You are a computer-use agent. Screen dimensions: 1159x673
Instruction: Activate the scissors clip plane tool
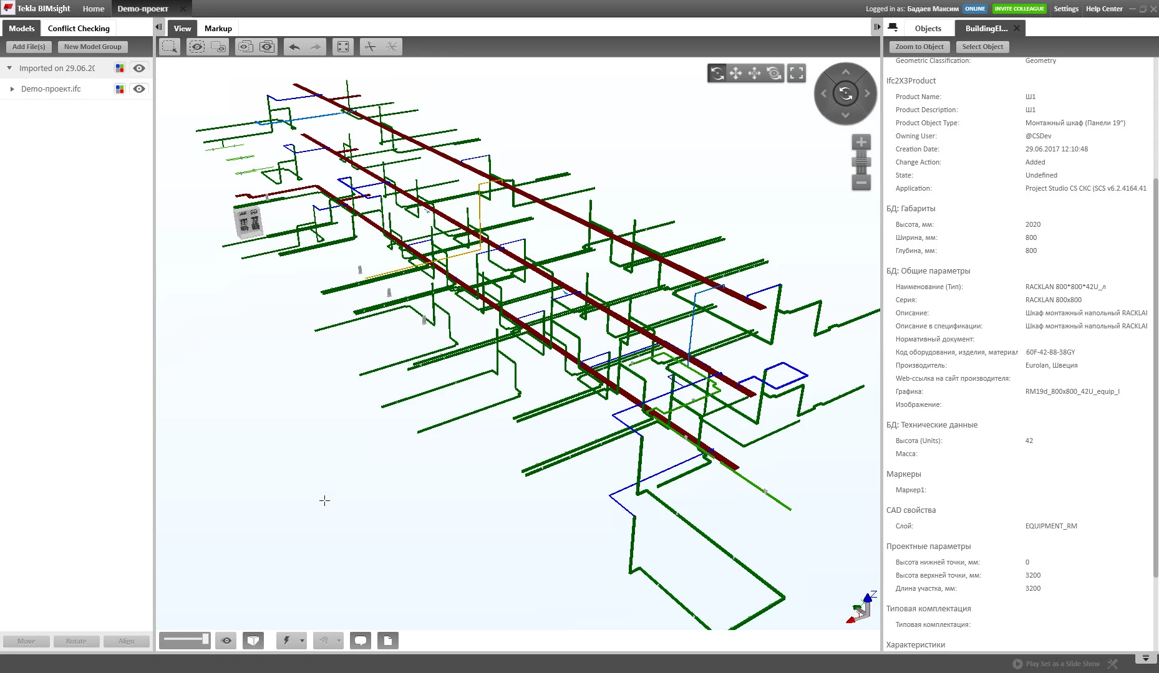click(x=371, y=47)
